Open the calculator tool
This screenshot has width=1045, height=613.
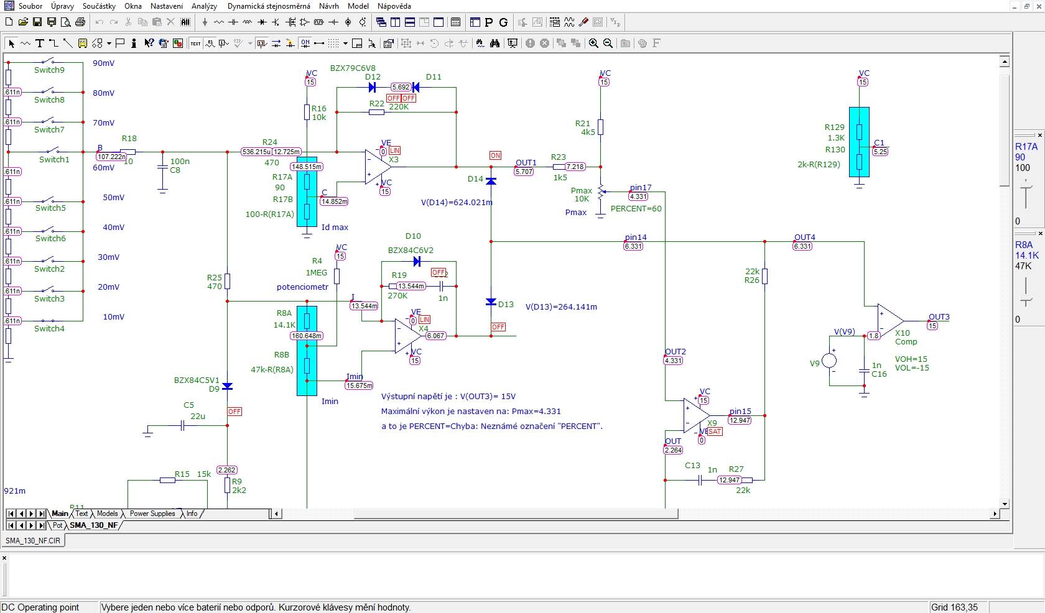coord(455,22)
